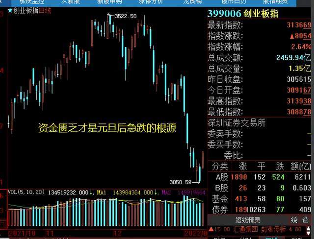This screenshot has width=314, height=239.
Task: Click the down arrow in 短线精灵 ticker
Action: pyautogui.click(x=309, y=233)
